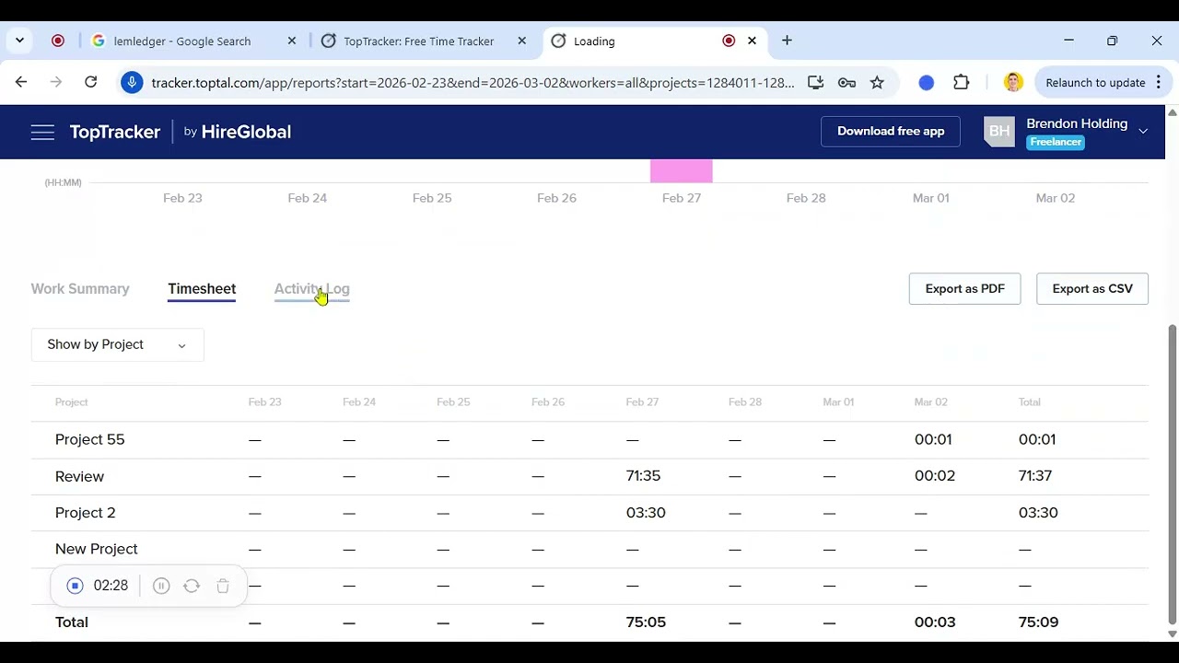The width and height of the screenshot is (1179, 663).
Task: Open the password manager key icon
Action: point(846,83)
